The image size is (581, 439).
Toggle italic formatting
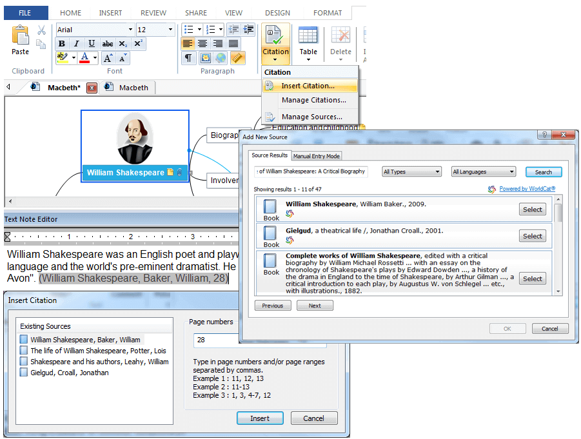pos(76,44)
